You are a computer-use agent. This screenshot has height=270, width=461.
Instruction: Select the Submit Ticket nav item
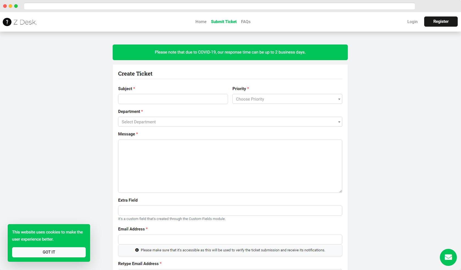pos(223,22)
